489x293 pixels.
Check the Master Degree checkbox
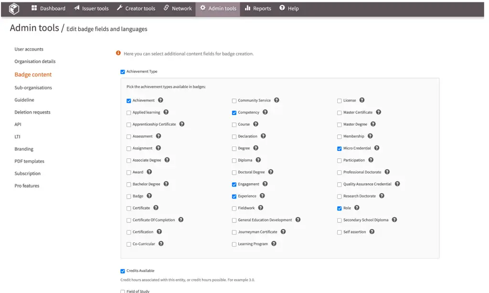tap(340, 125)
